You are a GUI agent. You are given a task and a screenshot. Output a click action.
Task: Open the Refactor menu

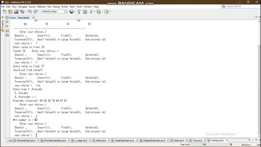tap(42, 7)
